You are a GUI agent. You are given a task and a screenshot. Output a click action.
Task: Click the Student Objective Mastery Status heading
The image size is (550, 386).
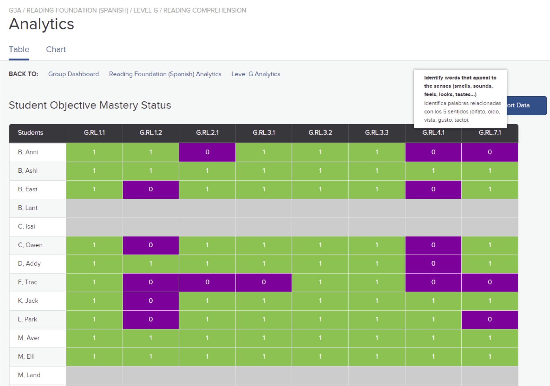(x=90, y=105)
